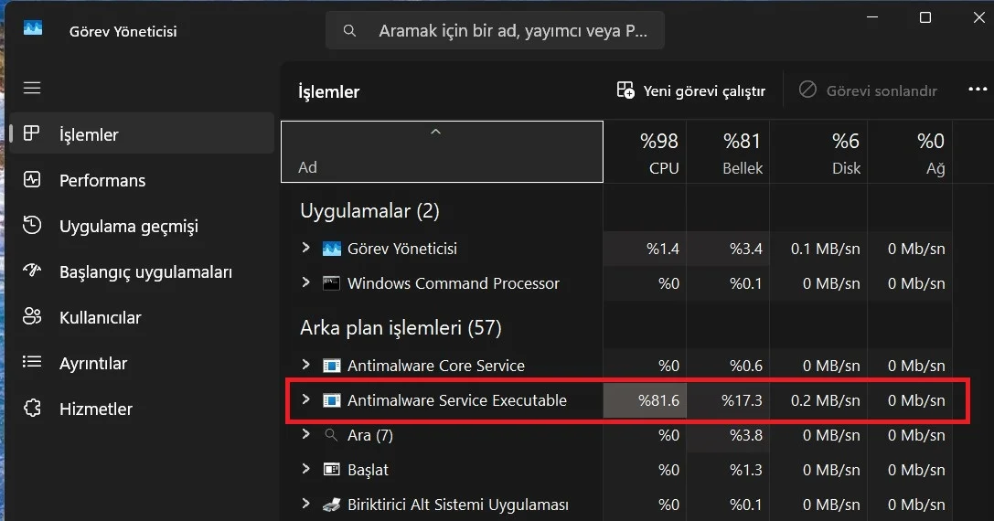Switch to the Performans tab
Screen dimensions: 994x521
143,180
